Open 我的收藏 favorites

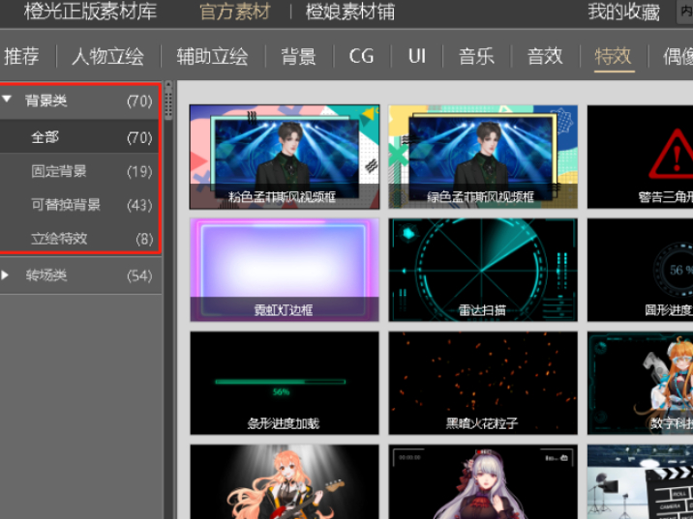tap(624, 12)
